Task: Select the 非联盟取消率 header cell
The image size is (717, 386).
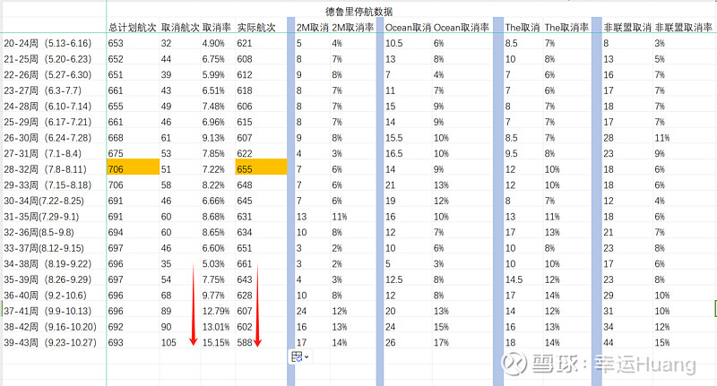Action: [x=684, y=28]
